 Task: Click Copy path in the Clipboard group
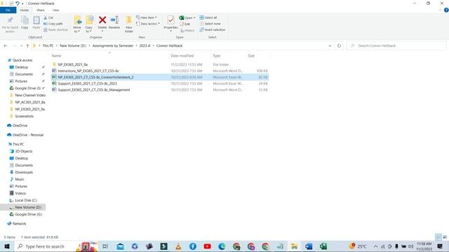coord(53,24)
